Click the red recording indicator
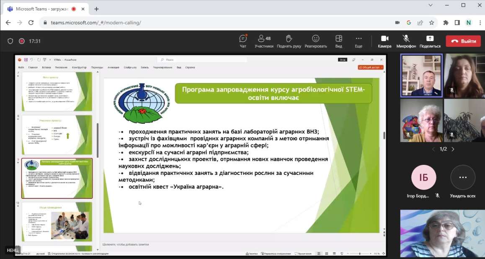 tap(22, 41)
